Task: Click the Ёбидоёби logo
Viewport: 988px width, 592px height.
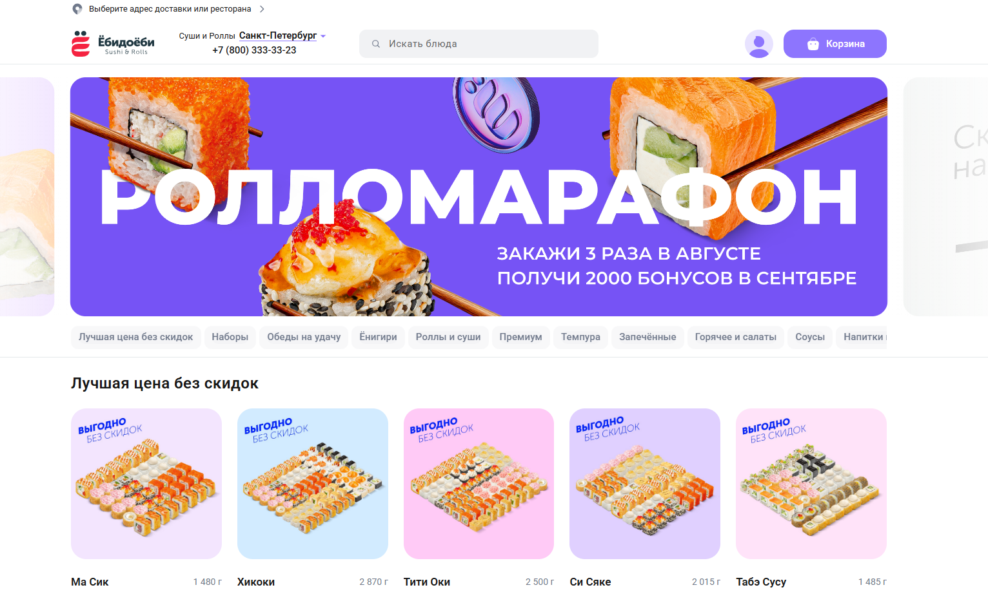Action: coord(113,44)
